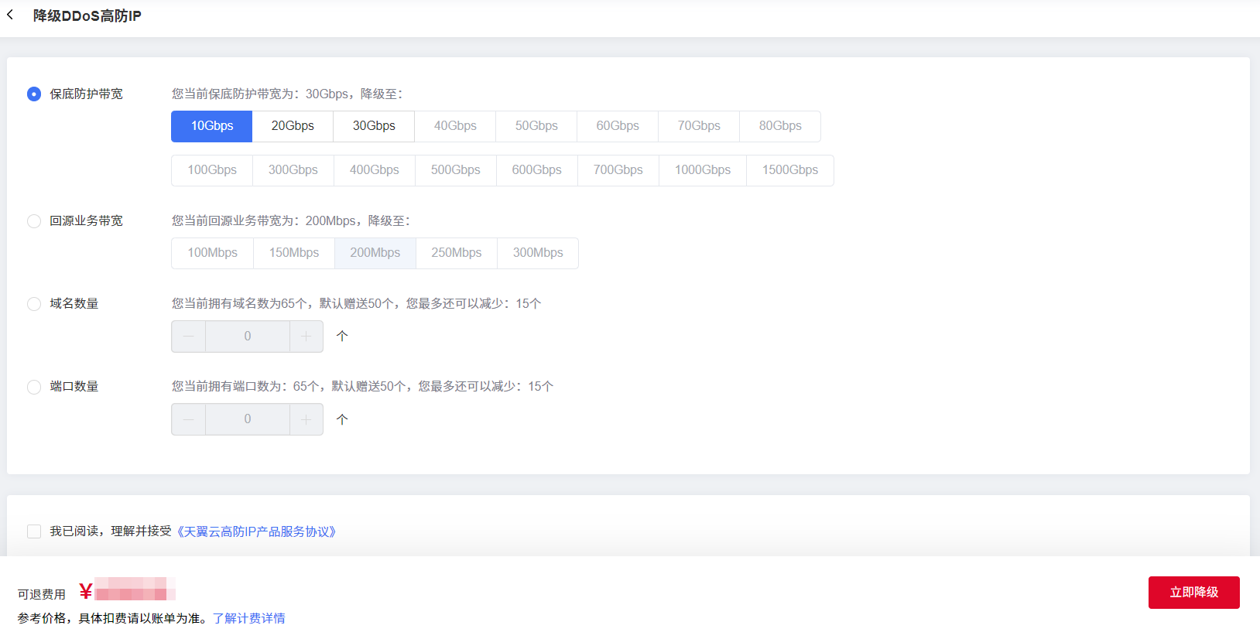This screenshot has height=639, width=1260.
Task: Select 10Gbps protection bandwidth
Action: pos(212,126)
